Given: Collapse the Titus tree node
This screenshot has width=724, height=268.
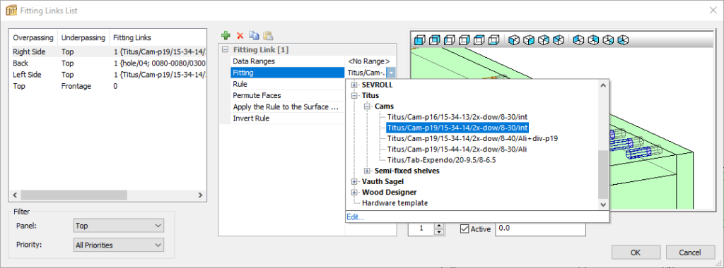Looking at the screenshot, I should (355, 96).
